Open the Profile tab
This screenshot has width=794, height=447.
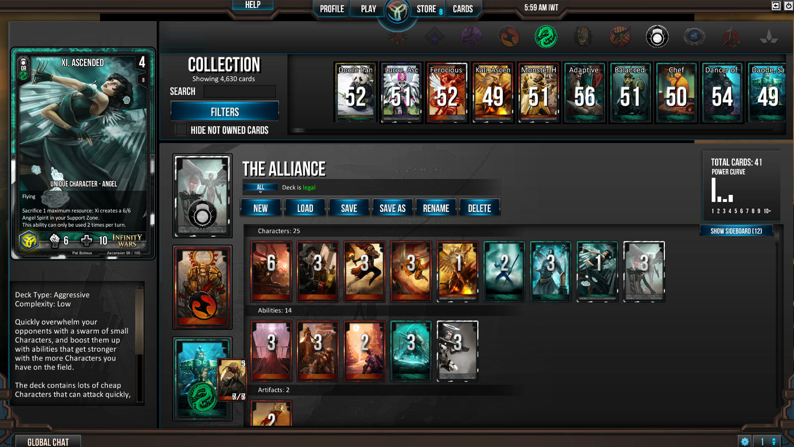(332, 9)
